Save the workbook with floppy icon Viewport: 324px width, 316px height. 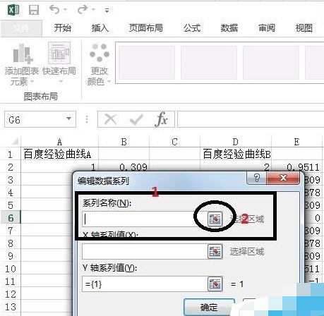pyautogui.click(x=34, y=10)
